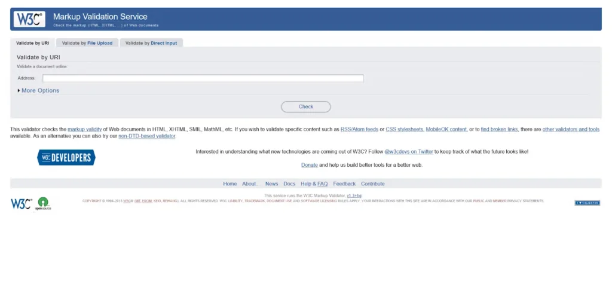Viewport: 612px width, 293px height.
Task: Click the W3C logo in the header
Action: [29, 19]
